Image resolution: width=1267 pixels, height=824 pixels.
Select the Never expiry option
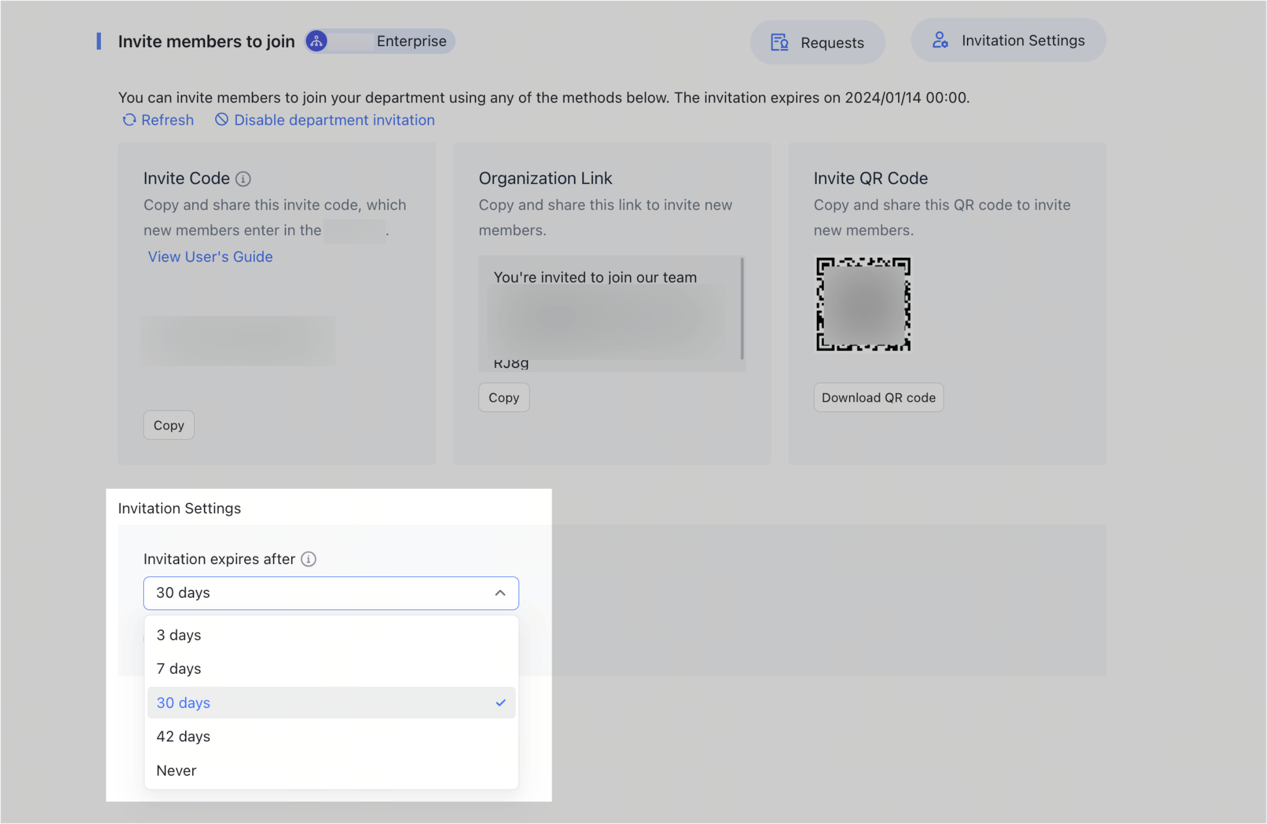[x=176, y=771]
